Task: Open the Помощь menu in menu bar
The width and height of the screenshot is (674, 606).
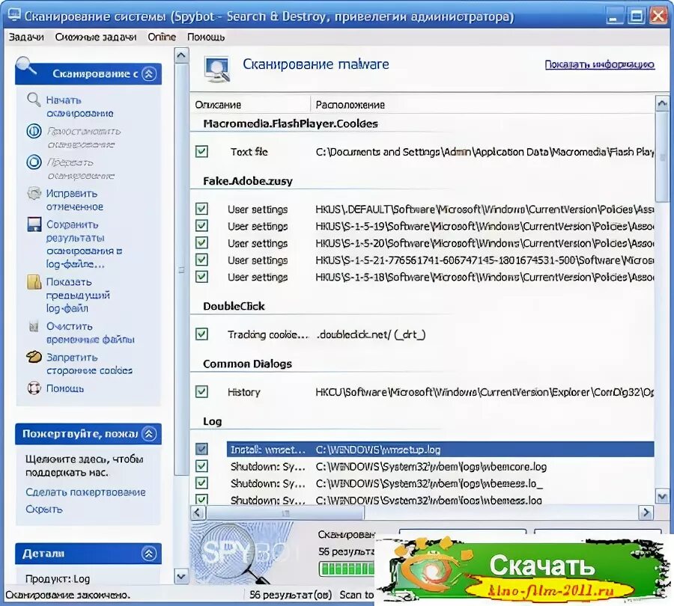Action: coord(206,37)
